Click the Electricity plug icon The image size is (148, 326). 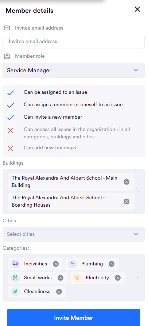click(x=77, y=278)
